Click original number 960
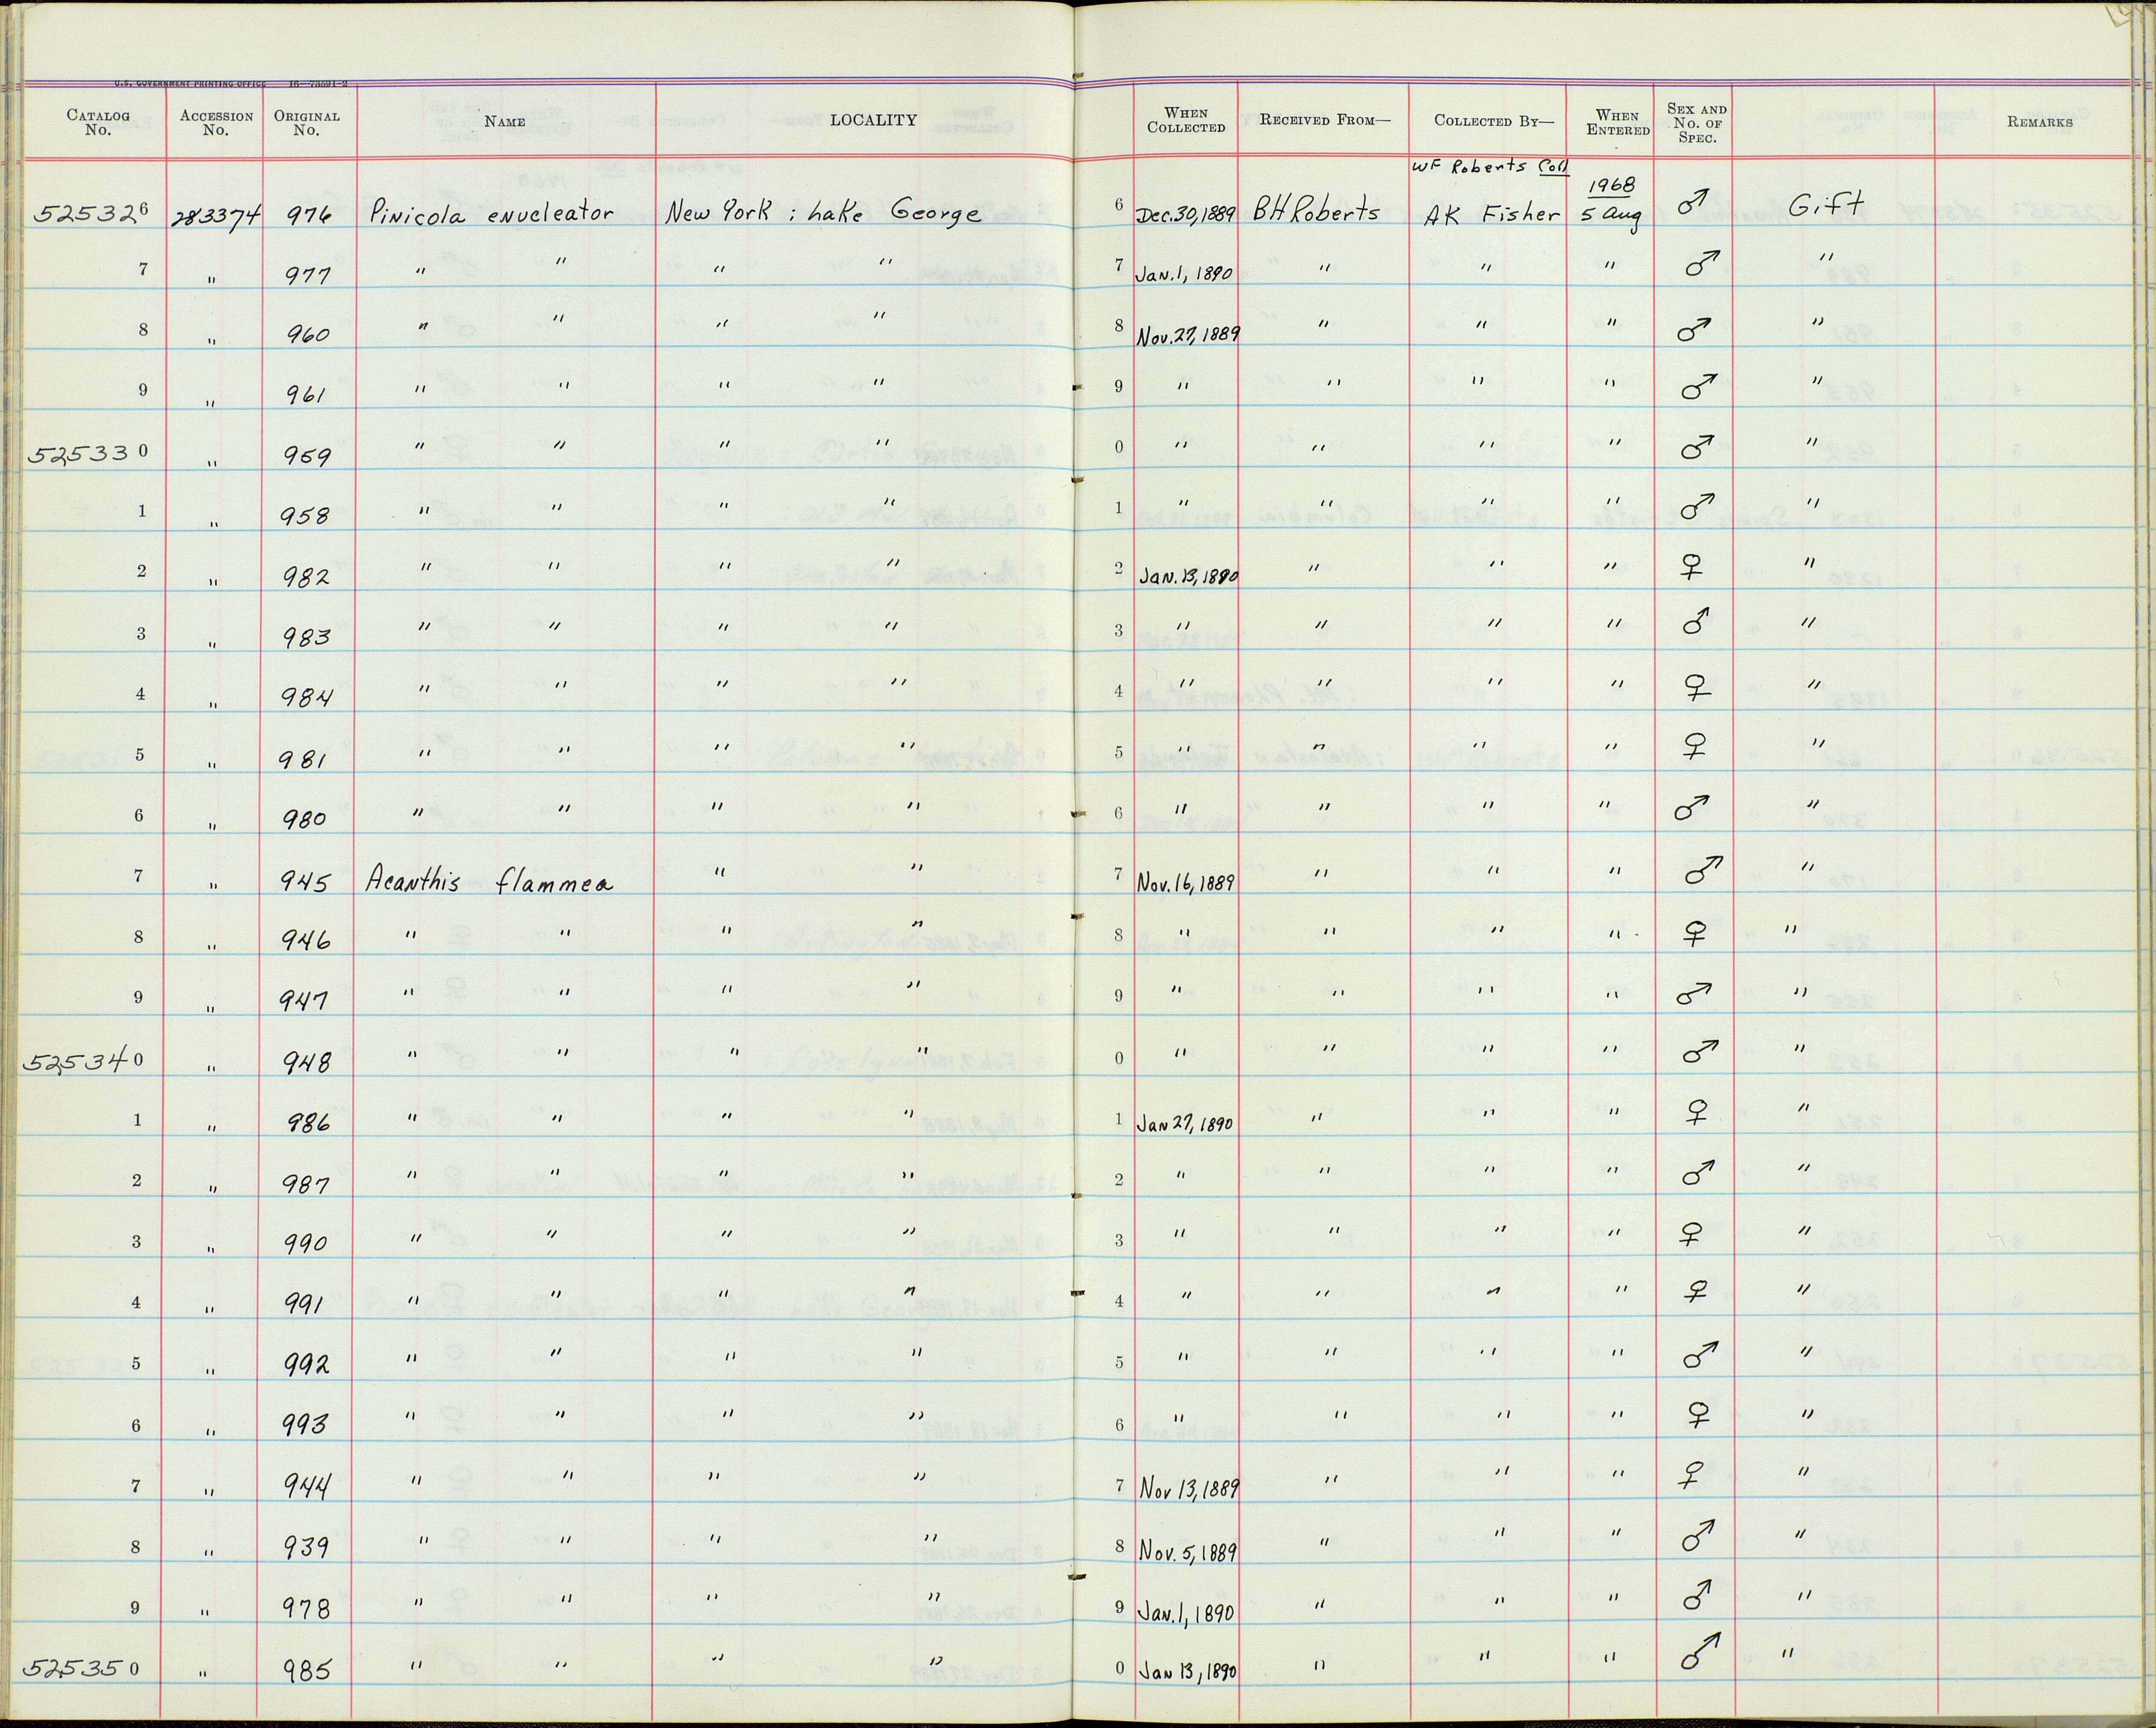This screenshot has width=2156, height=1728. pos(307,334)
